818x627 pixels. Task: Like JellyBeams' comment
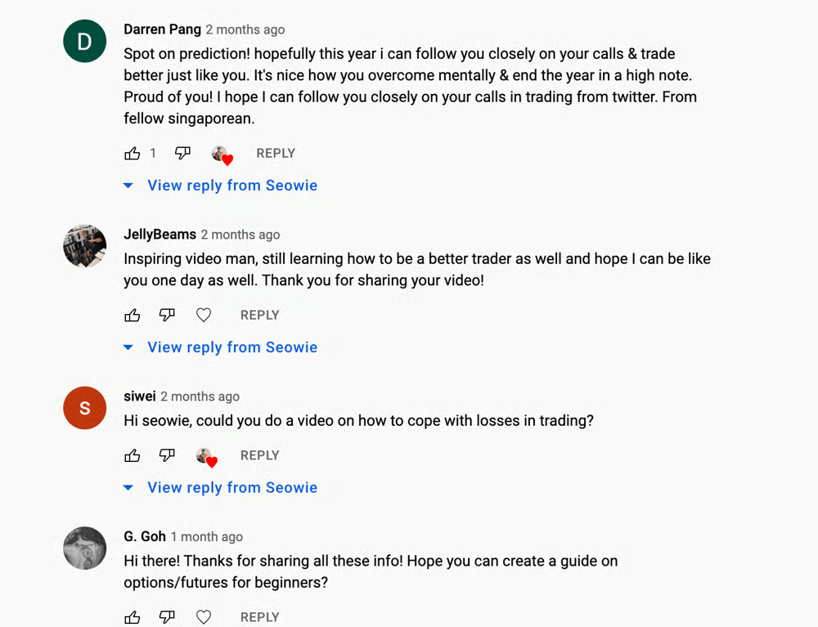133,316
